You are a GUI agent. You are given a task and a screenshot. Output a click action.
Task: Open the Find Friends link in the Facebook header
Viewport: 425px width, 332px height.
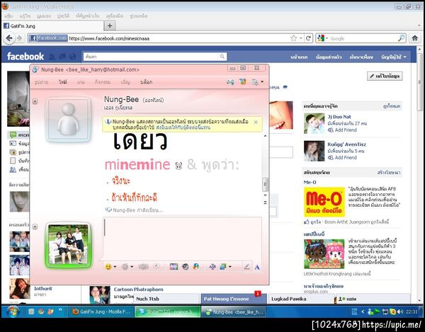pos(361,57)
